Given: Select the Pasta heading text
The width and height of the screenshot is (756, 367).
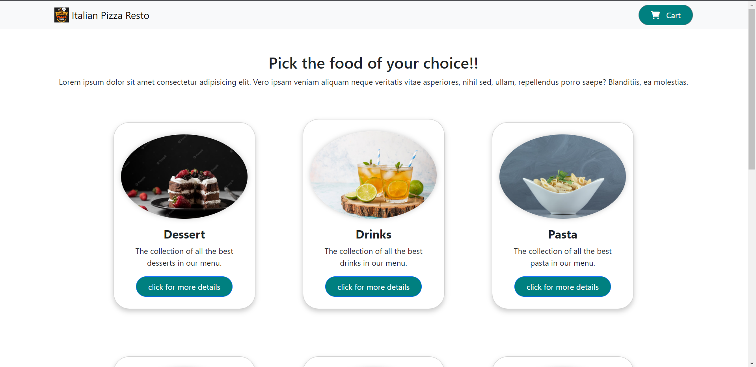Looking at the screenshot, I should coord(562,234).
